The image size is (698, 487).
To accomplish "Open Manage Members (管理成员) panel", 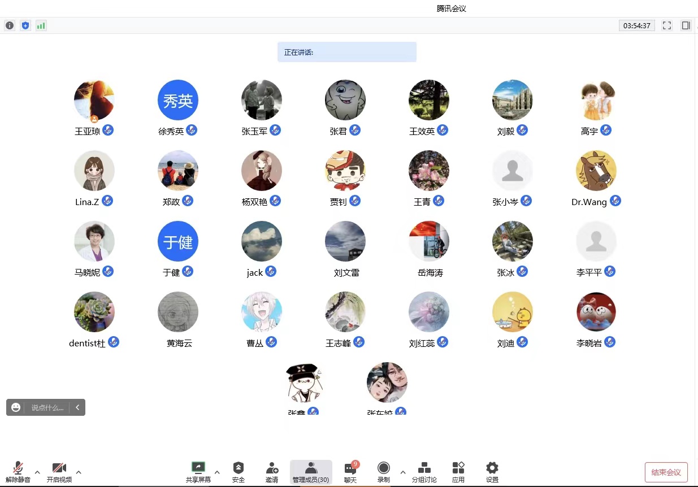I will (x=311, y=472).
